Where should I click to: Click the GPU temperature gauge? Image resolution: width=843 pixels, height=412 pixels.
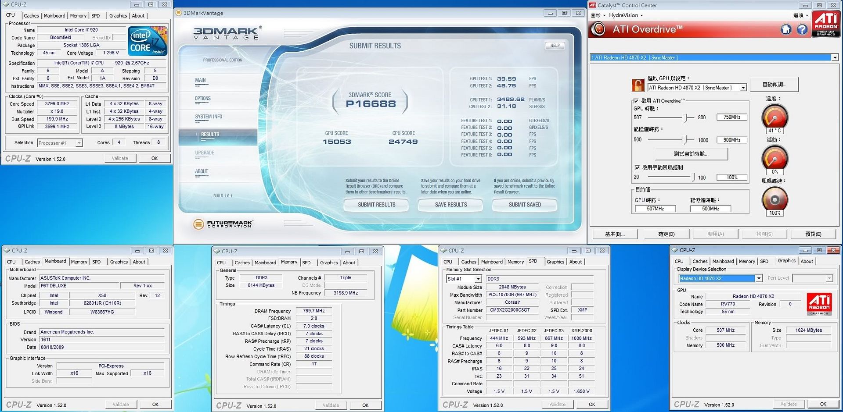[775, 117]
